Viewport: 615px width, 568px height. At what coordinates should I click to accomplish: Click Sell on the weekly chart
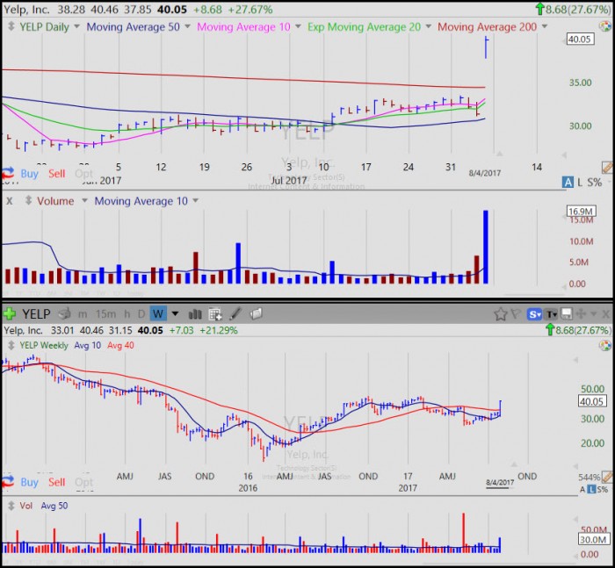pos(57,482)
